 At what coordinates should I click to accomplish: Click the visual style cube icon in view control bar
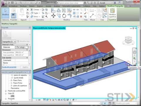point(47,100)
